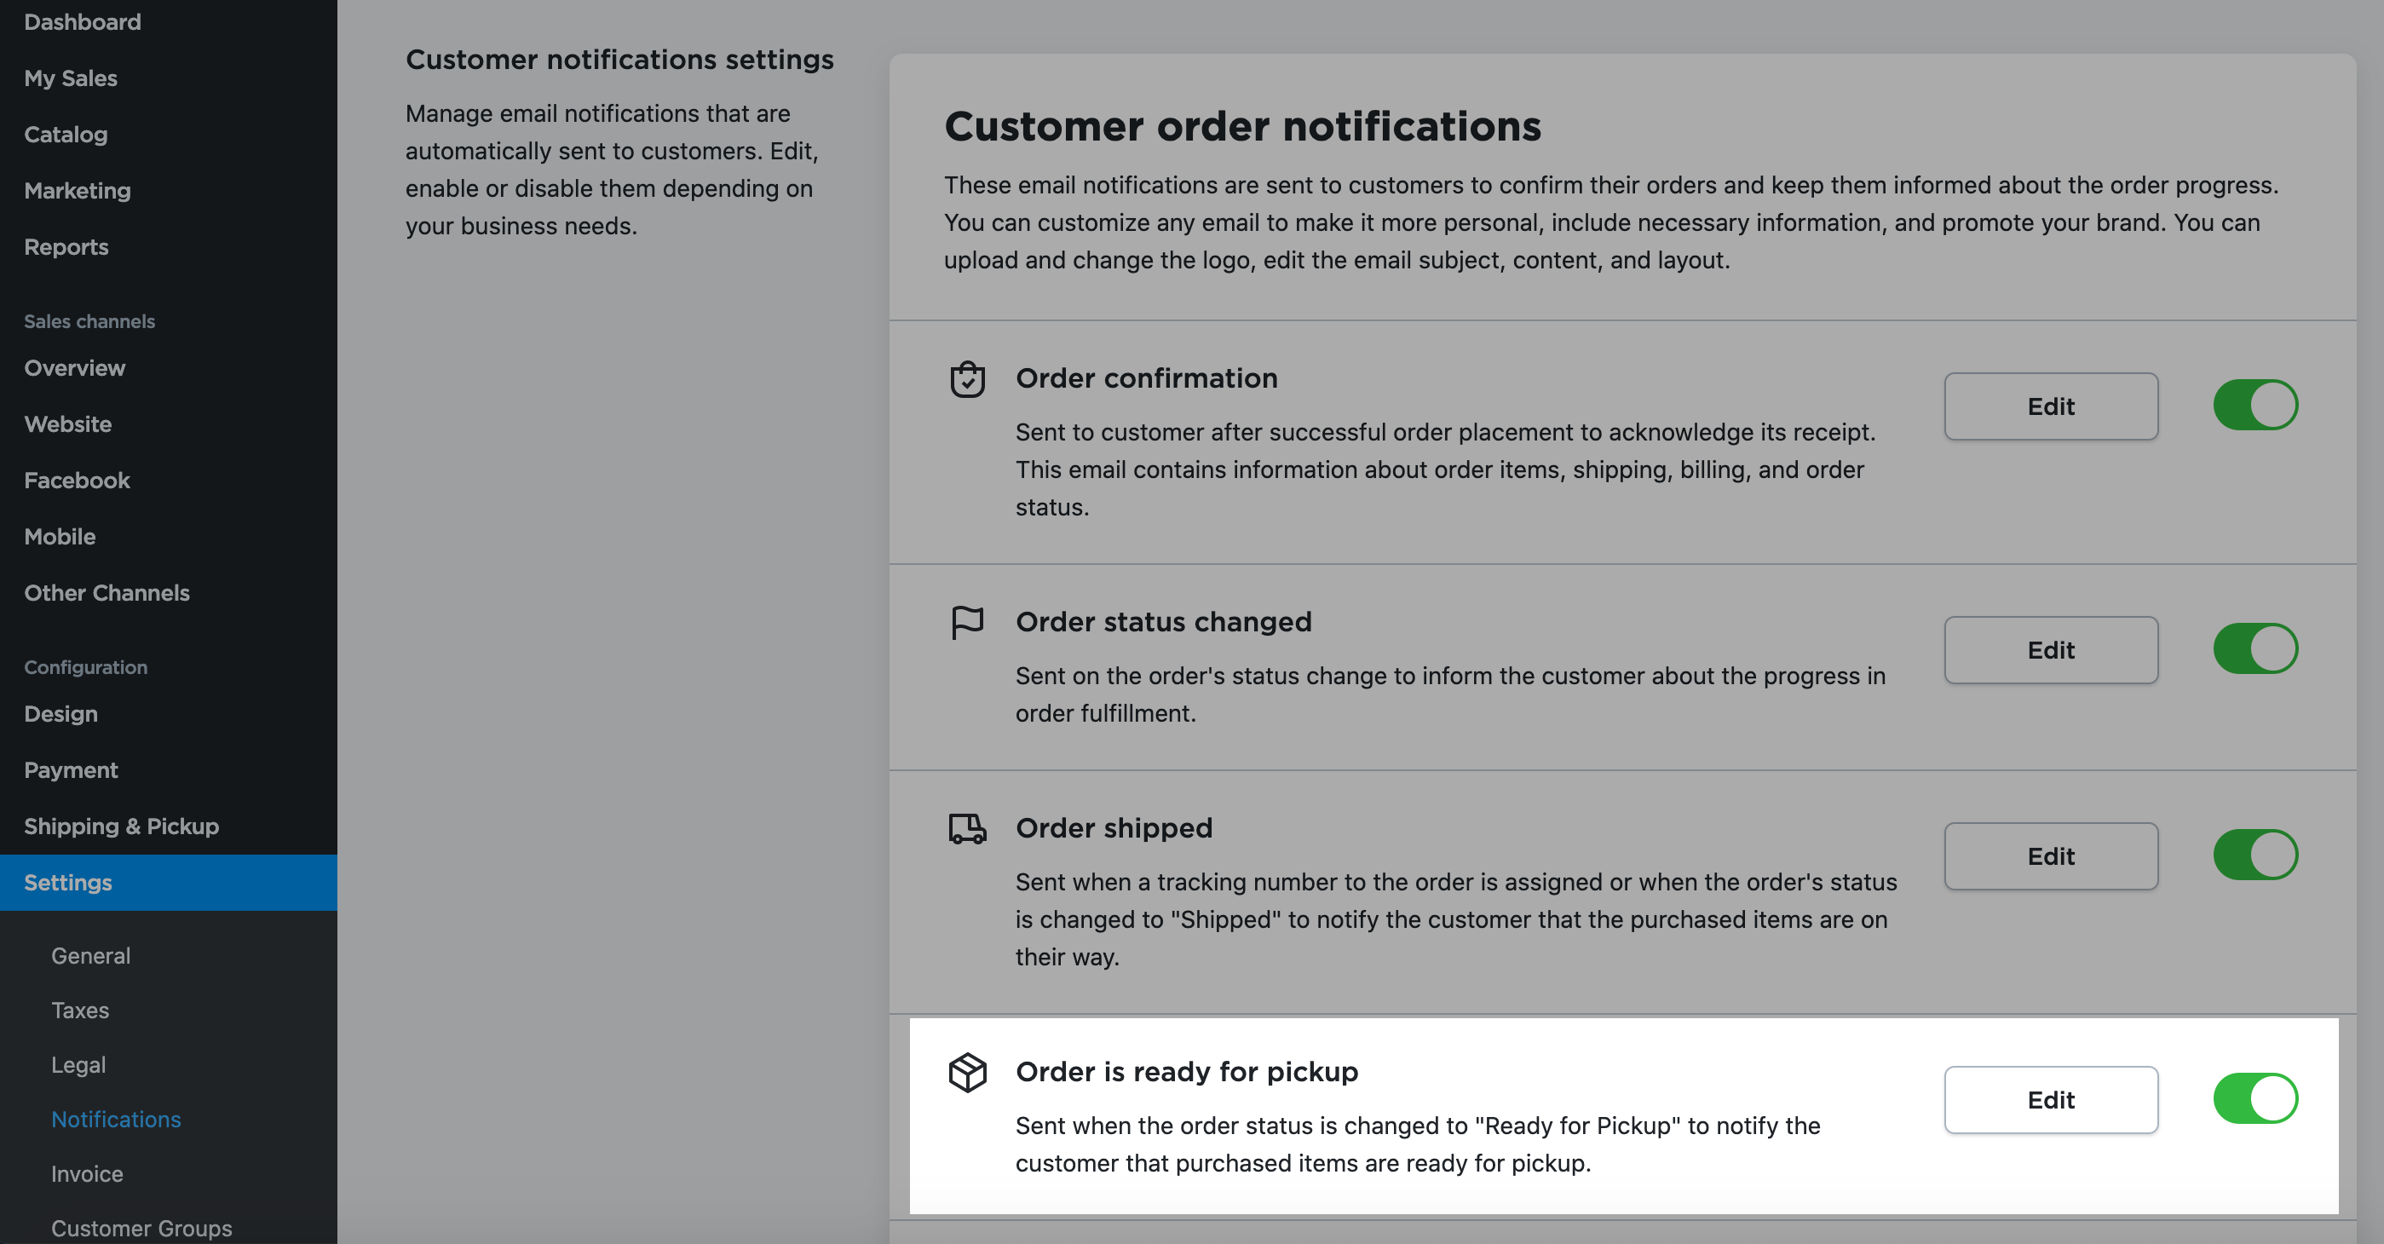Open Shipping & Pickup configuration
The width and height of the screenshot is (2384, 1244).
click(x=121, y=826)
